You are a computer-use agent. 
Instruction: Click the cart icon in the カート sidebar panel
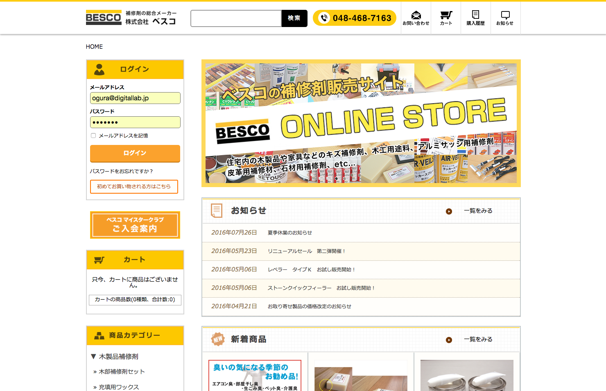pyautogui.click(x=99, y=260)
